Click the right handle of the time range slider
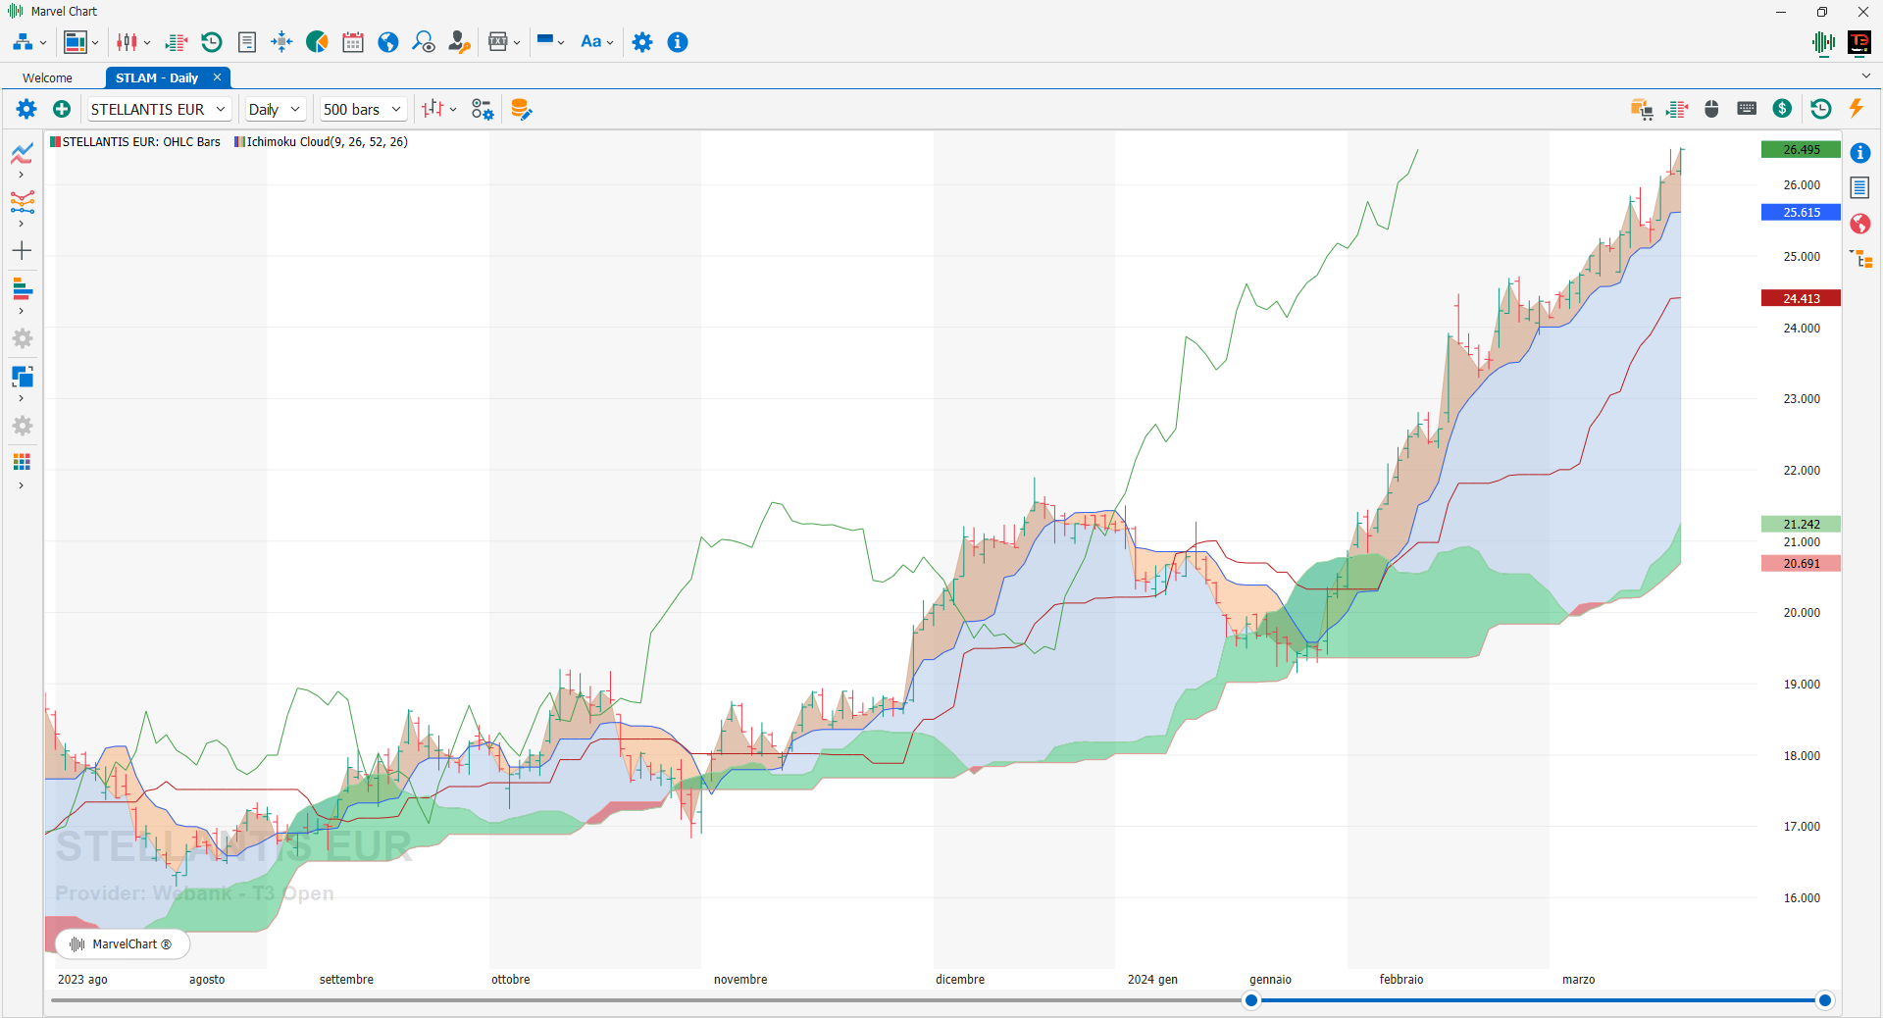The width and height of the screenshot is (1883, 1018). click(1825, 1000)
